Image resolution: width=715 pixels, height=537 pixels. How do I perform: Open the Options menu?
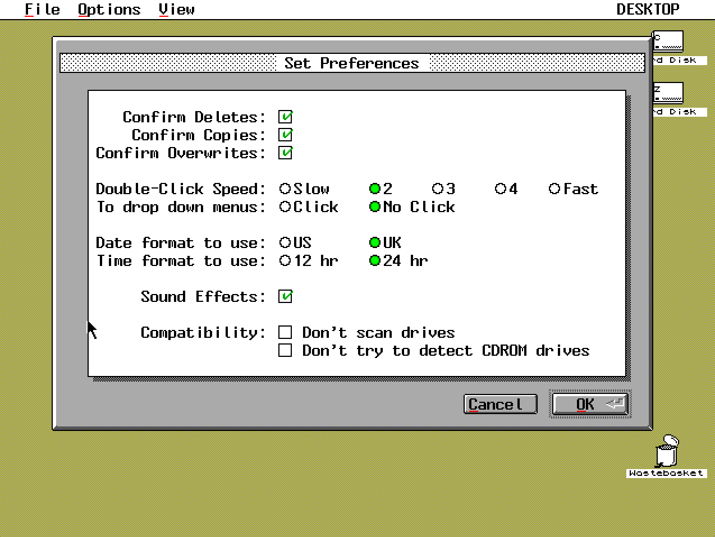tap(109, 10)
